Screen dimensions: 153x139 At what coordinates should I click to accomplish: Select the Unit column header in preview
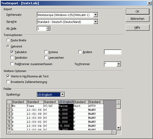coord(81,102)
